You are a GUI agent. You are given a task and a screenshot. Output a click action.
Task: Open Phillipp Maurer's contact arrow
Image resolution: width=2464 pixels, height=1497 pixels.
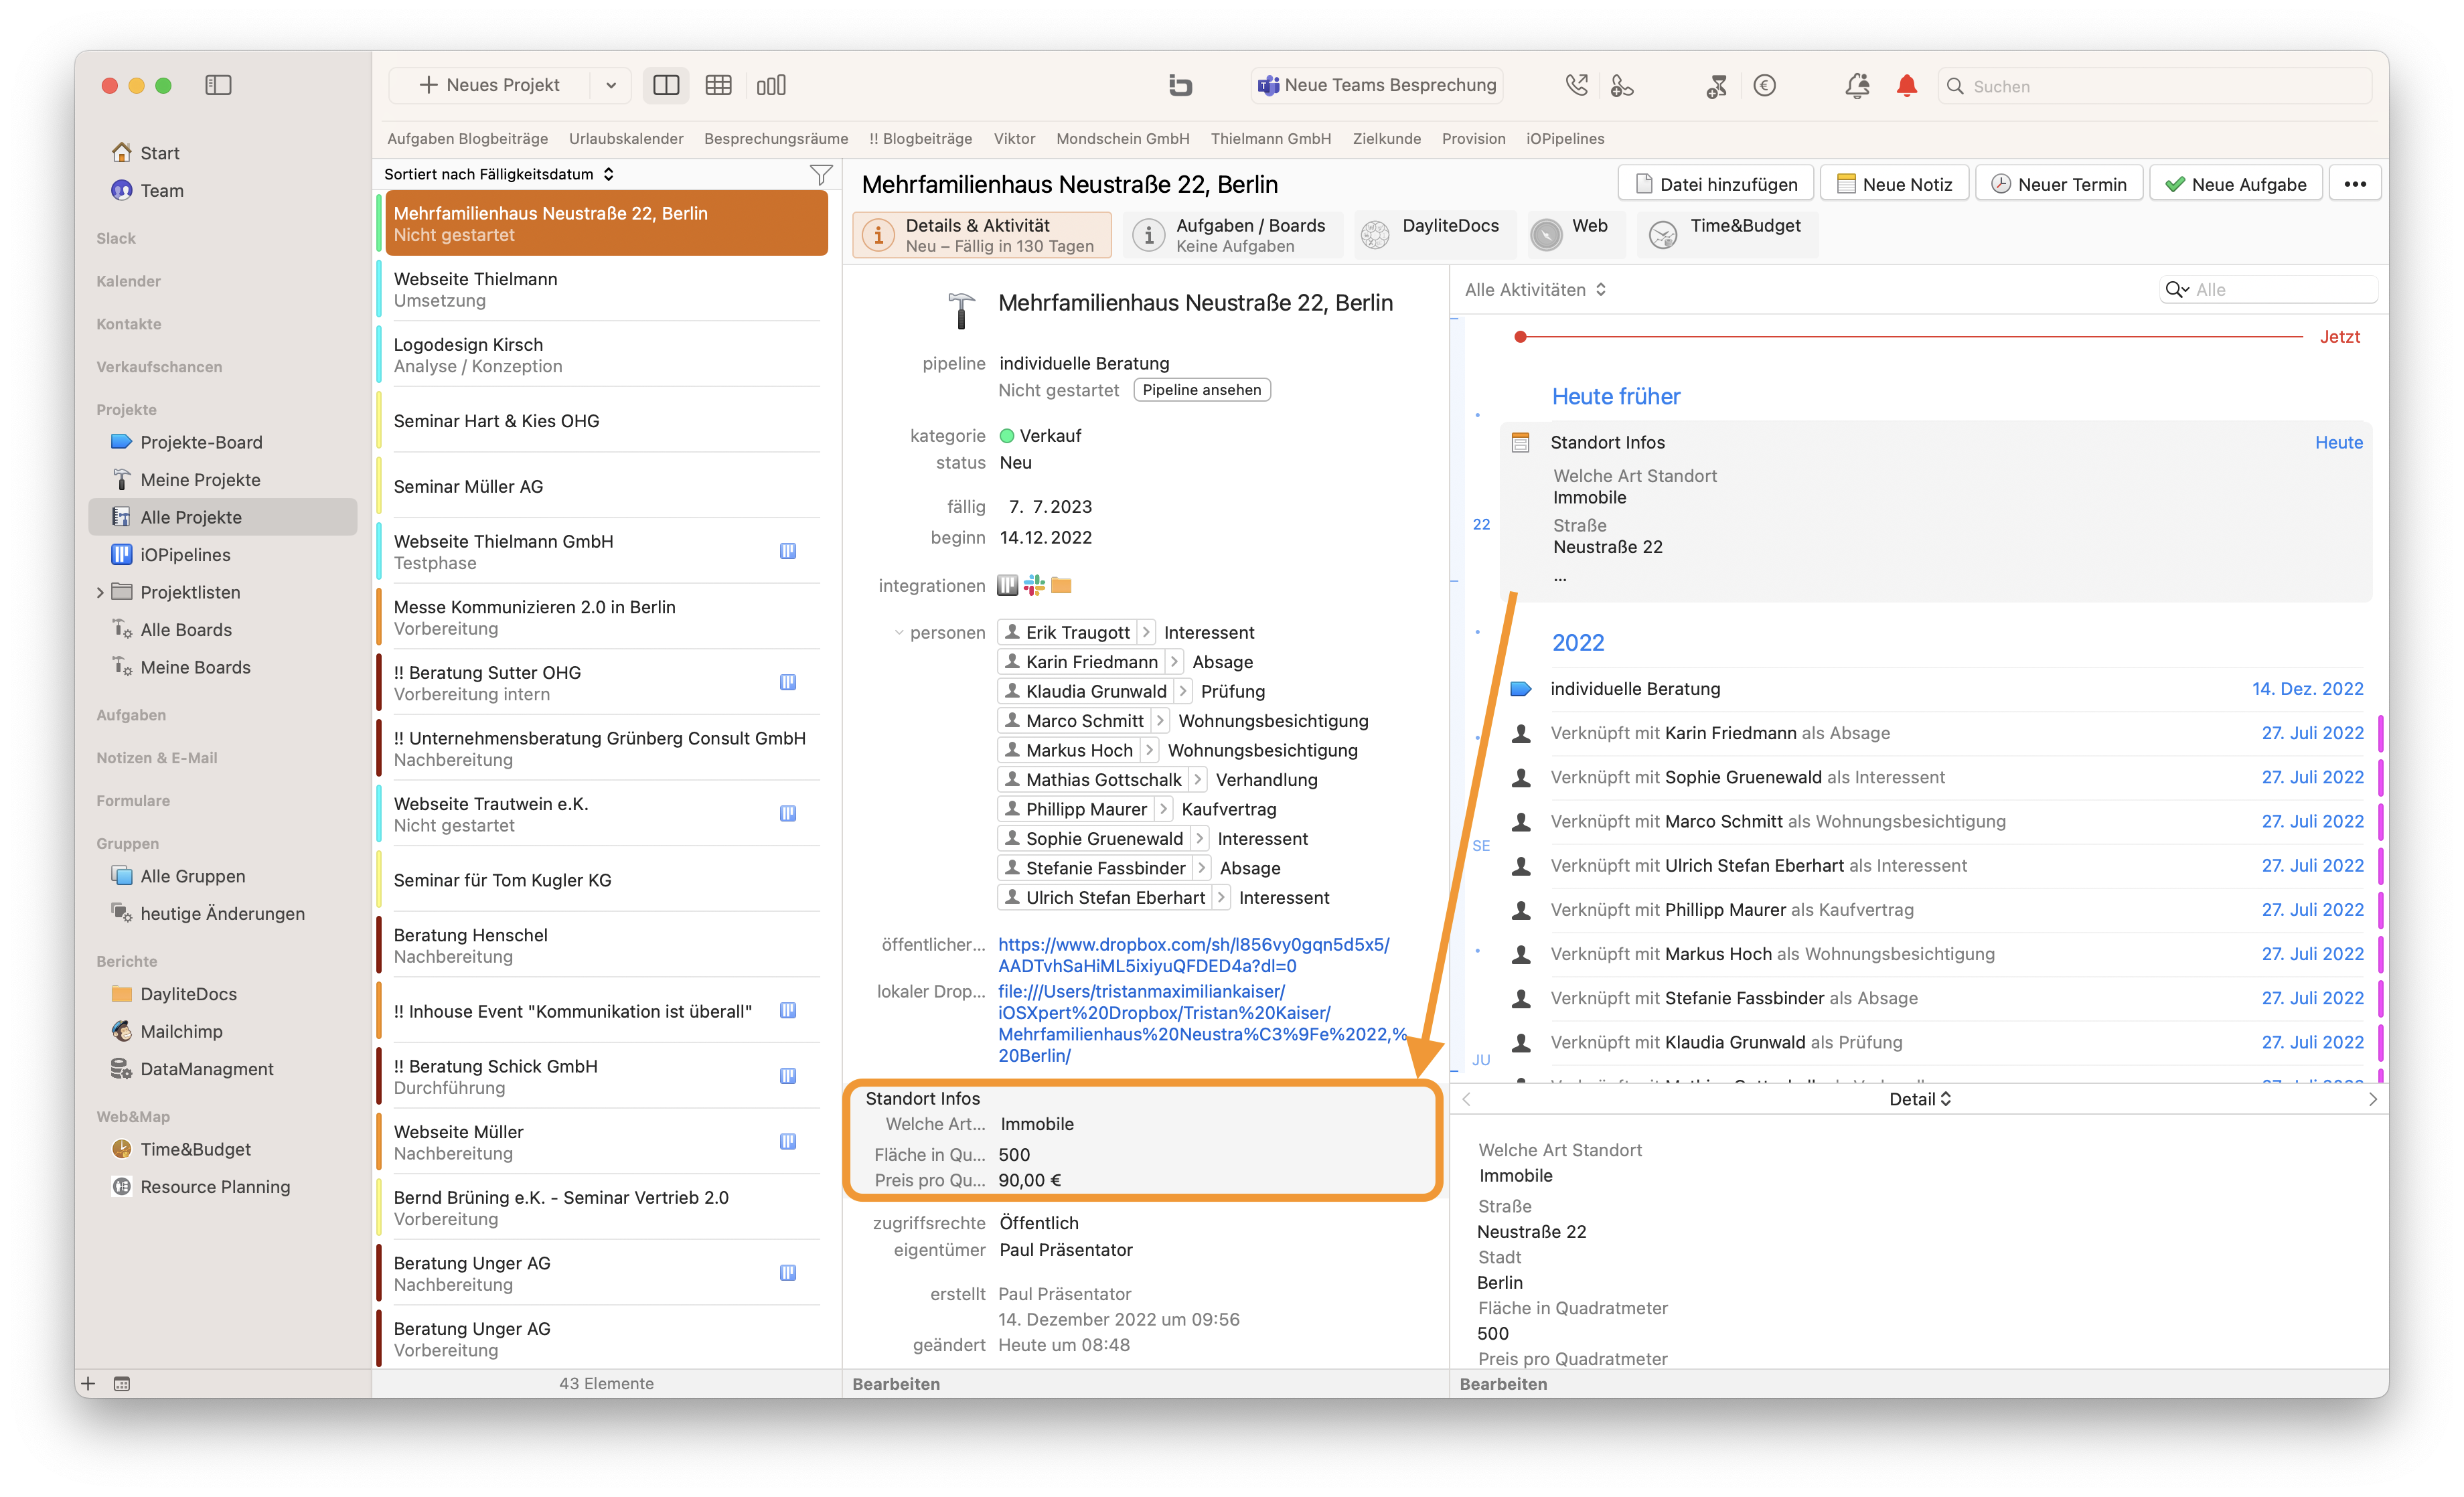tap(1163, 809)
